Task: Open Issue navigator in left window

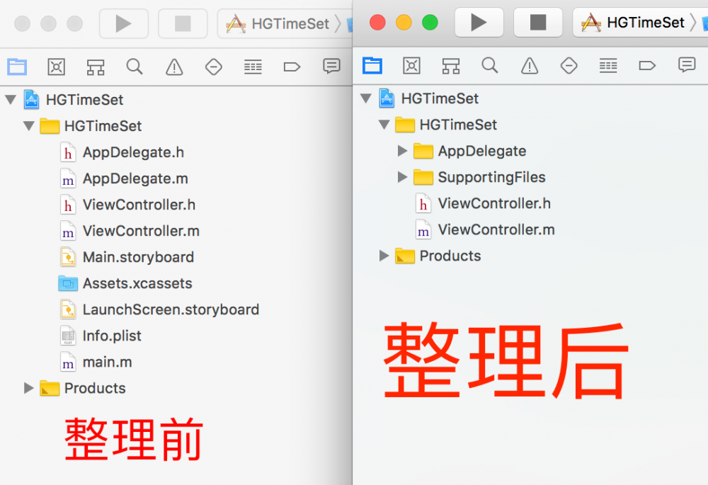Action: click(x=174, y=67)
